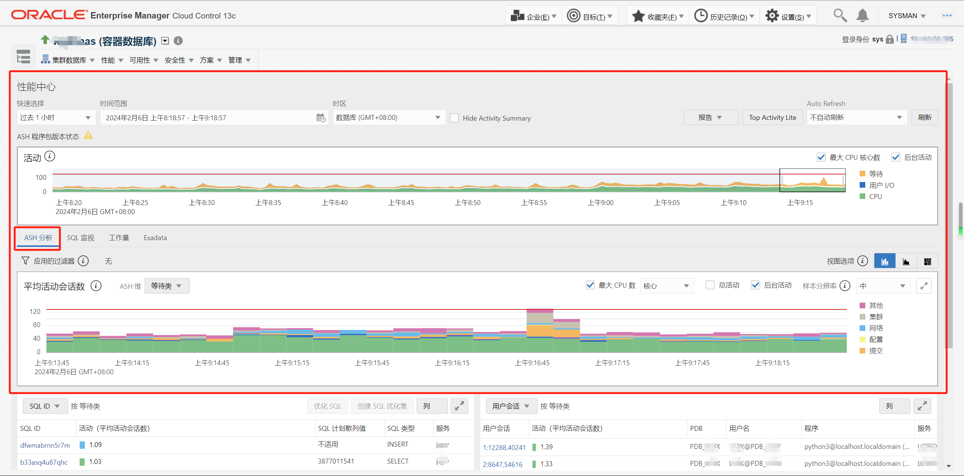The width and height of the screenshot is (964, 476).
Task: Click the ASH package status warning icon
Action: pos(88,135)
